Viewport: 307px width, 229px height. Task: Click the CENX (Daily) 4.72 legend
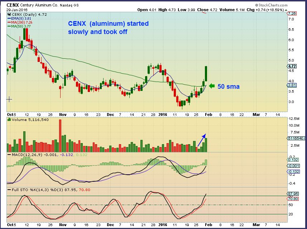(x=29, y=14)
